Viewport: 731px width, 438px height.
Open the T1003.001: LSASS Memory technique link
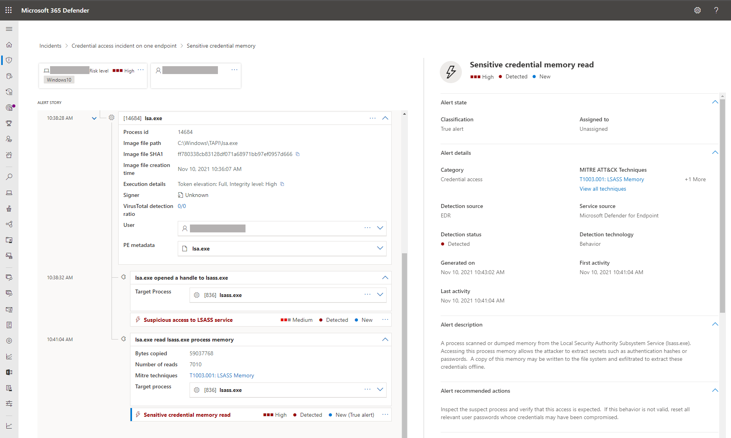(x=612, y=179)
